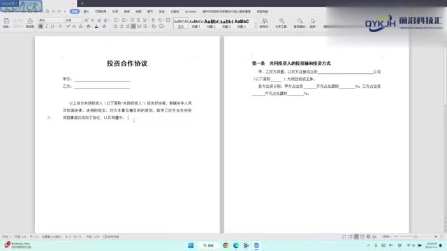The height and width of the screenshot is (251, 447).
Task: Switch to page layout view icon
Action: 356,236
